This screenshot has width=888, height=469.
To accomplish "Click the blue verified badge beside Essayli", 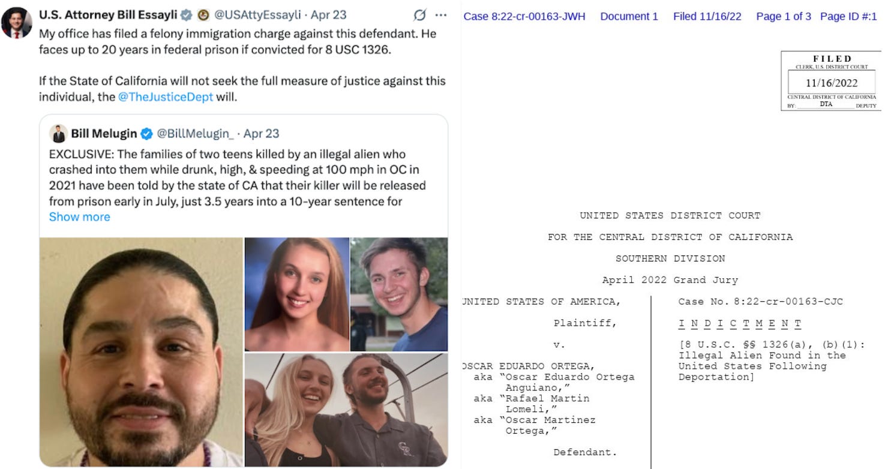I will (x=187, y=15).
